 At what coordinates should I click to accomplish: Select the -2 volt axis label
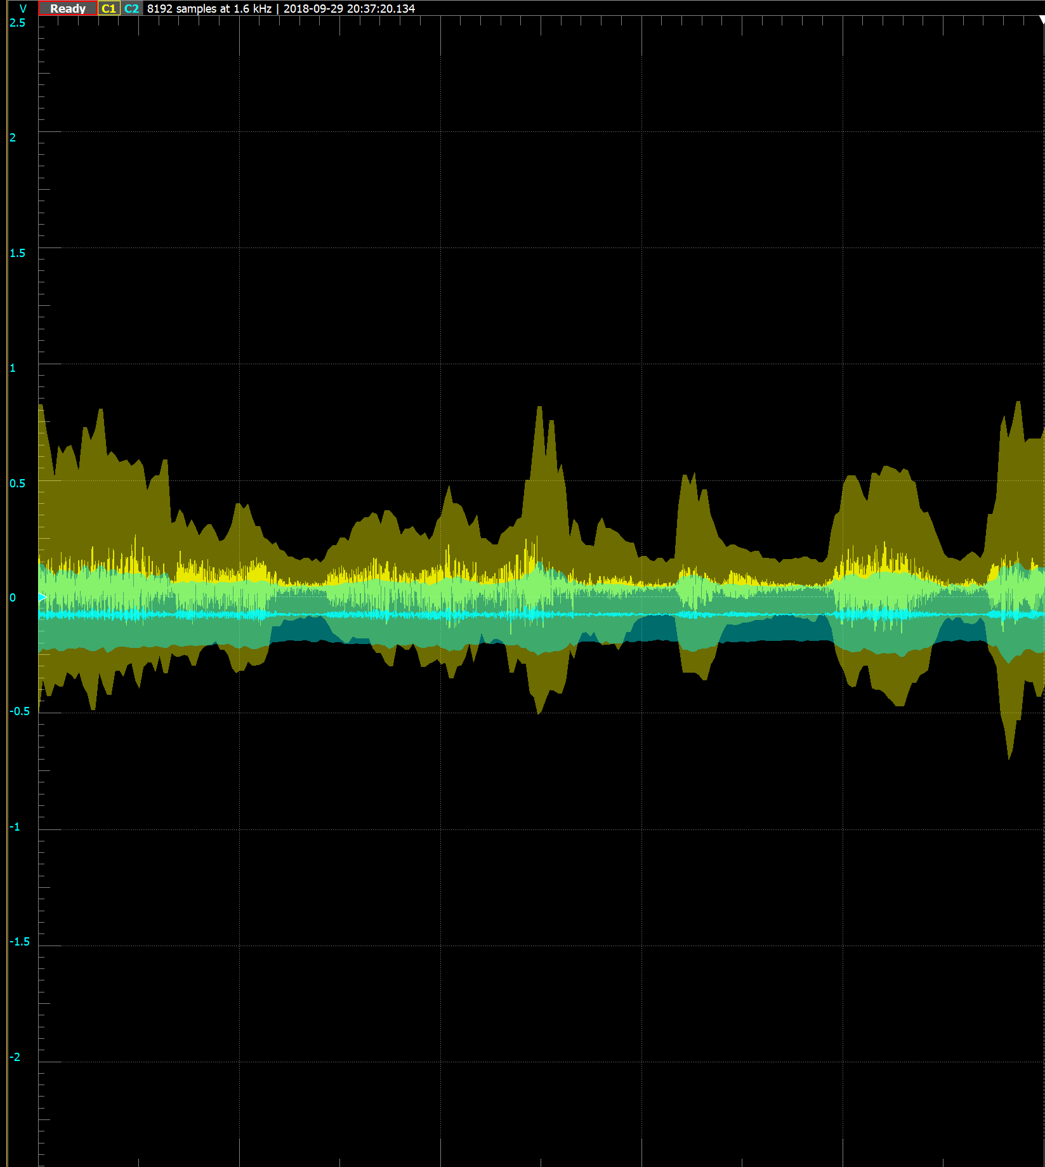coord(15,1057)
